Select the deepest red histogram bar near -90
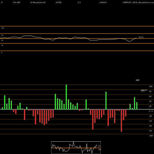Viewport: 154px width, 154px height. pyautogui.click(x=121, y=120)
